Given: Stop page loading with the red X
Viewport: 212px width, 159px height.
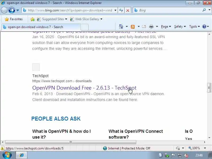Looking at the screenshot, I should point(128,10).
